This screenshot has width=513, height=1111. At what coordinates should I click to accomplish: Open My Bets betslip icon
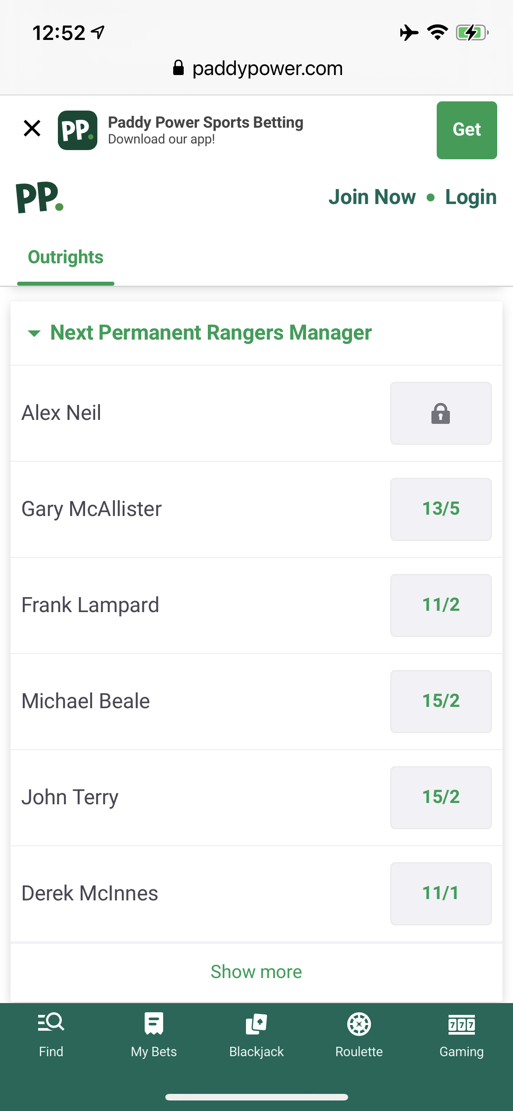[x=153, y=1023]
